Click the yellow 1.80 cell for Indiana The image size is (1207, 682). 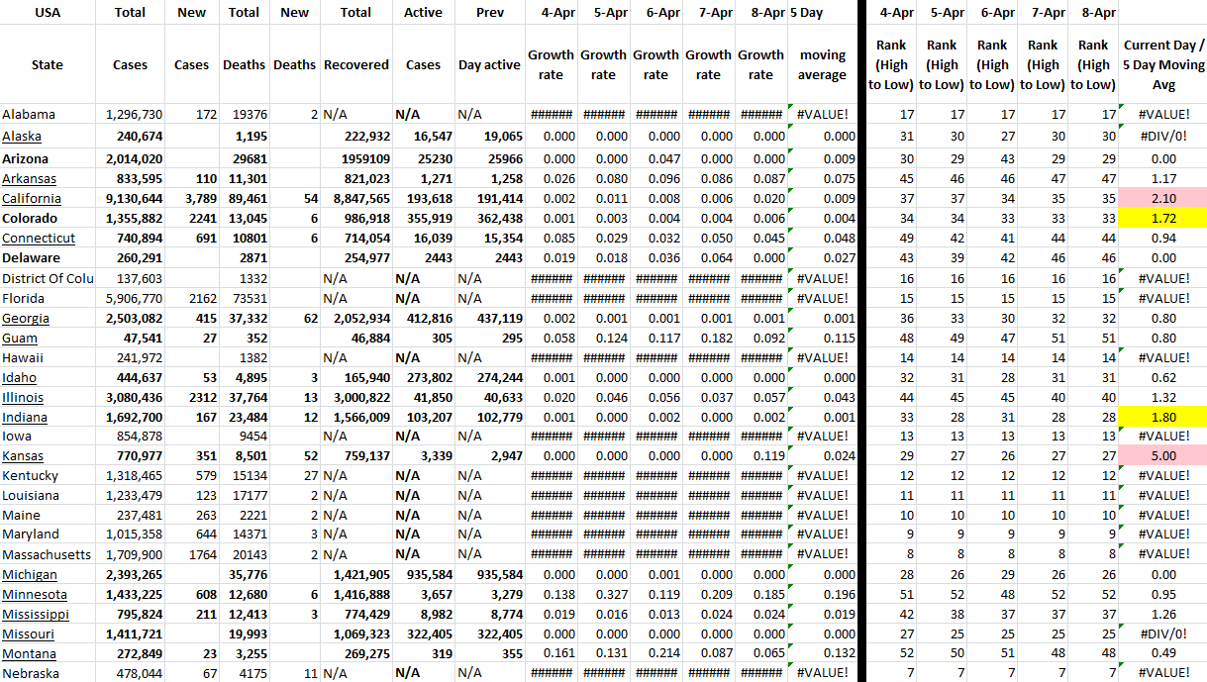[x=1163, y=417]
